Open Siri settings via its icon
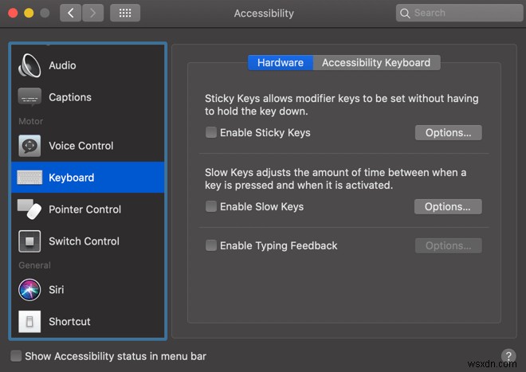This screenshot has height=372, width=526. 29,290
